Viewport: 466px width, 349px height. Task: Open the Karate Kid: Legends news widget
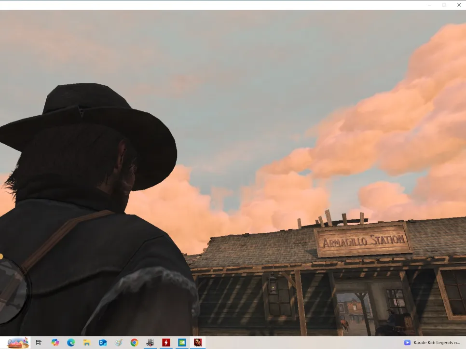(x=432, y=342)
